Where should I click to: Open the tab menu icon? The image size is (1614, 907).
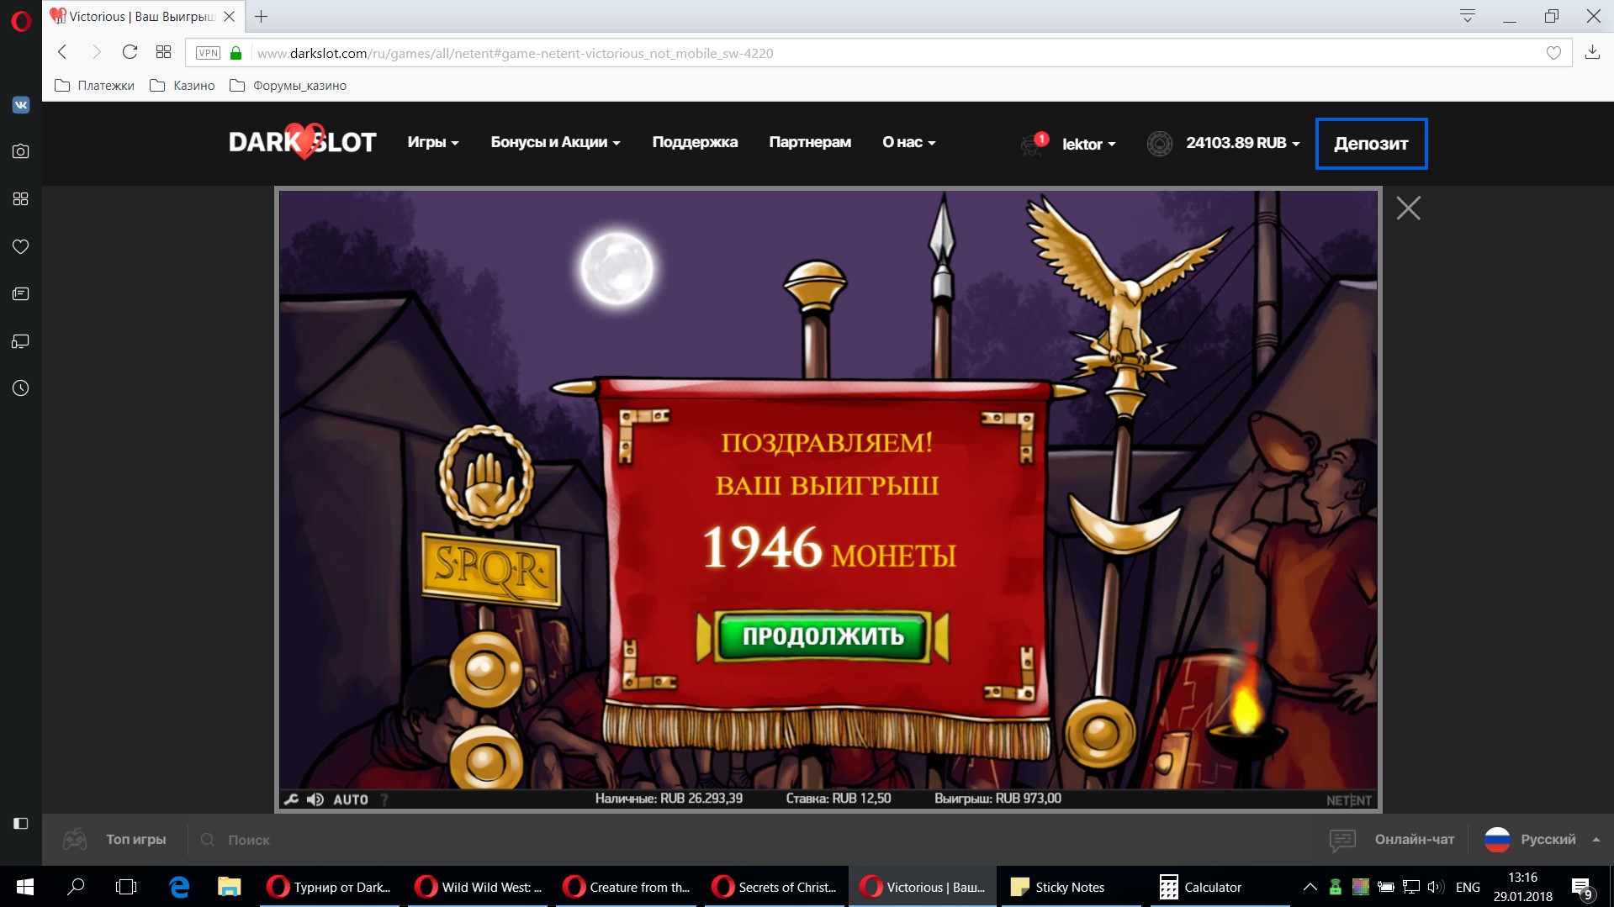(1468, 16)
